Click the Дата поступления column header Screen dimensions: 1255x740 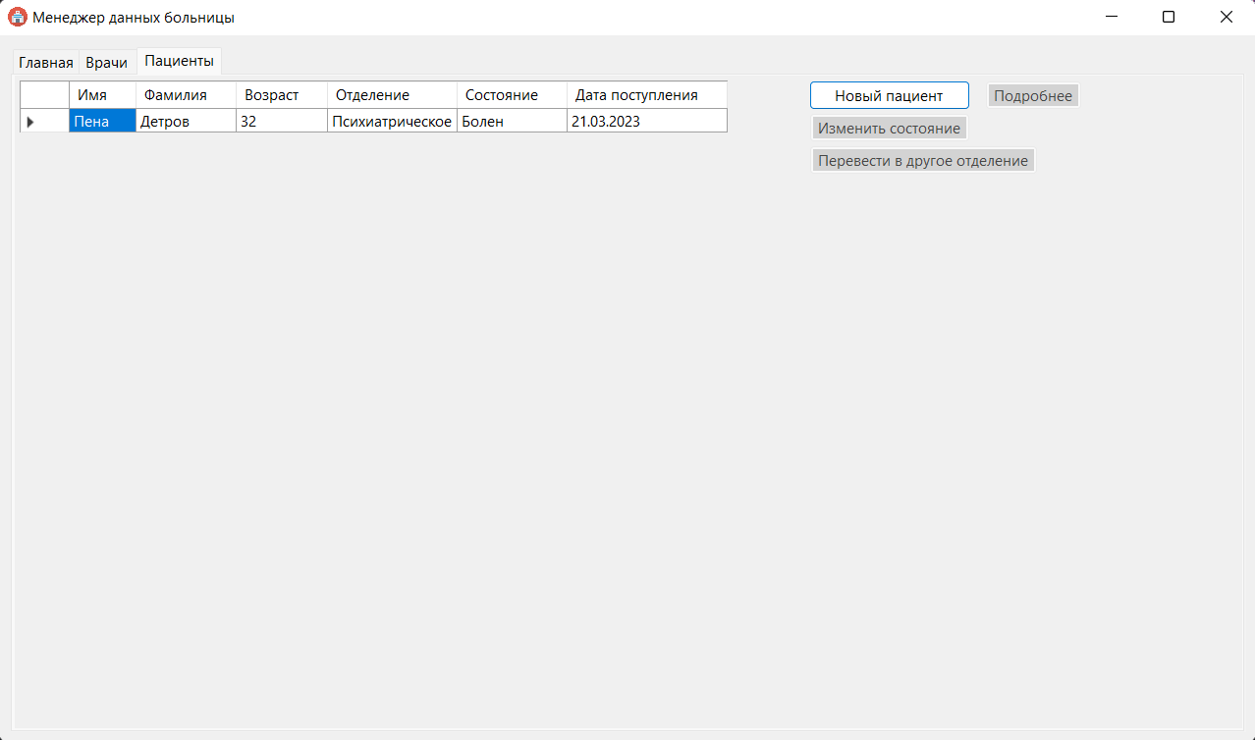647,95
